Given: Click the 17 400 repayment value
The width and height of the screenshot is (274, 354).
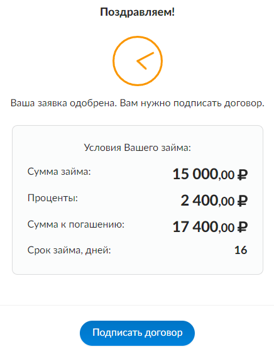Looking at the screenshot, I should (x=195, y=226).
